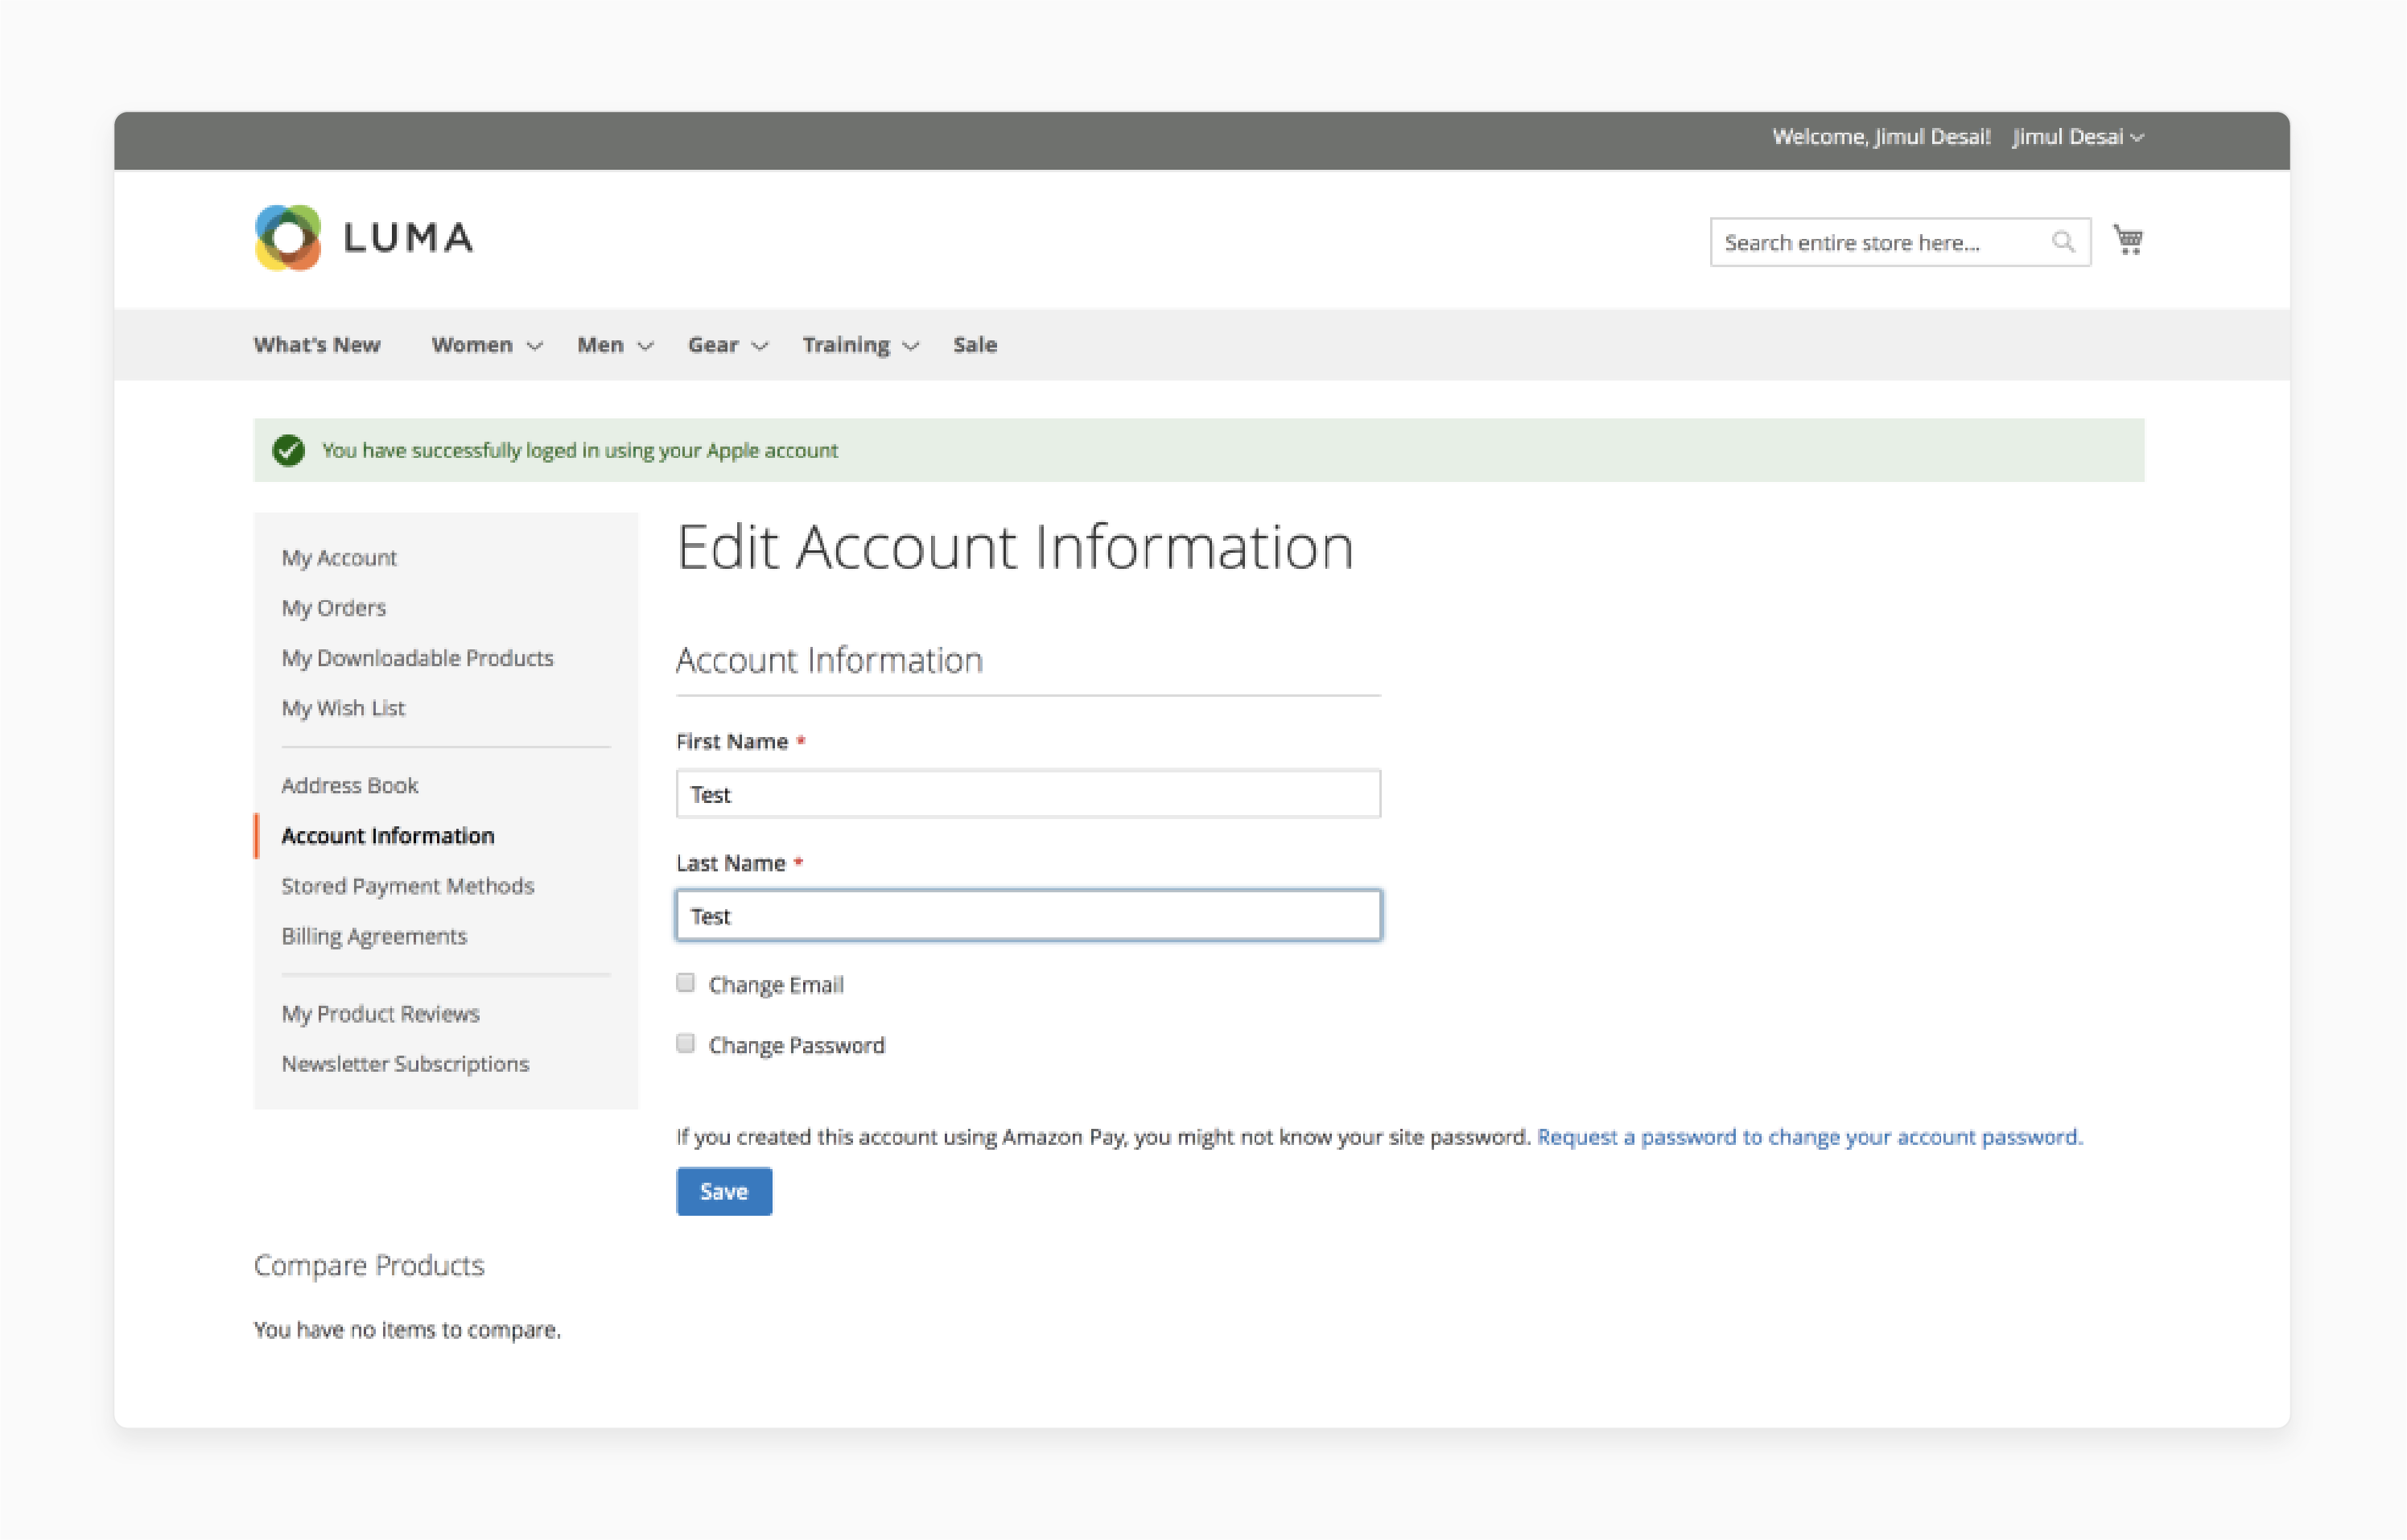Focus the First Name input field
This screenshot has width=2407, height=1540.
point(1028,794)
